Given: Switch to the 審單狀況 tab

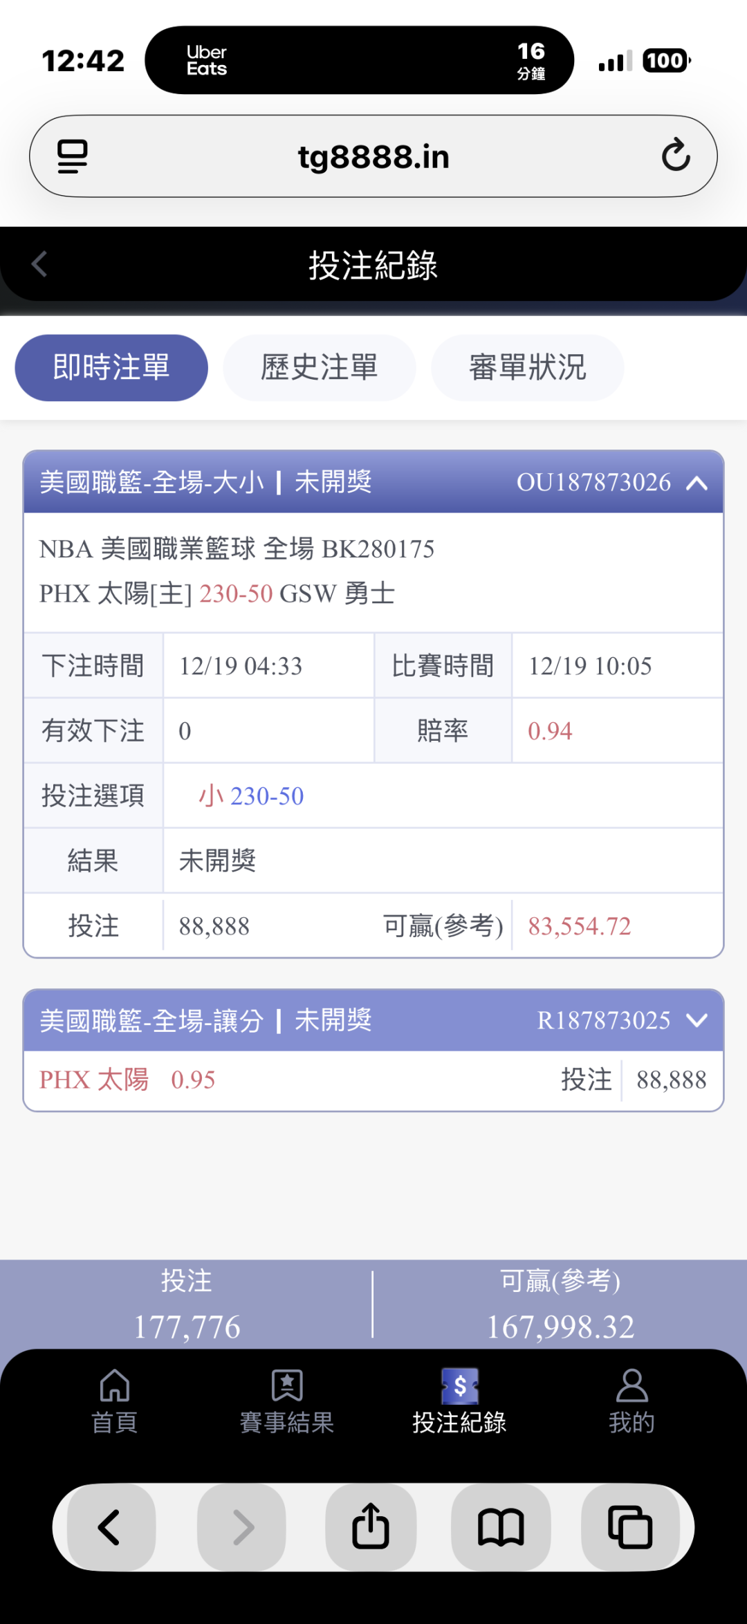Looking at the screenshot, I should click(x=528, y=367).
